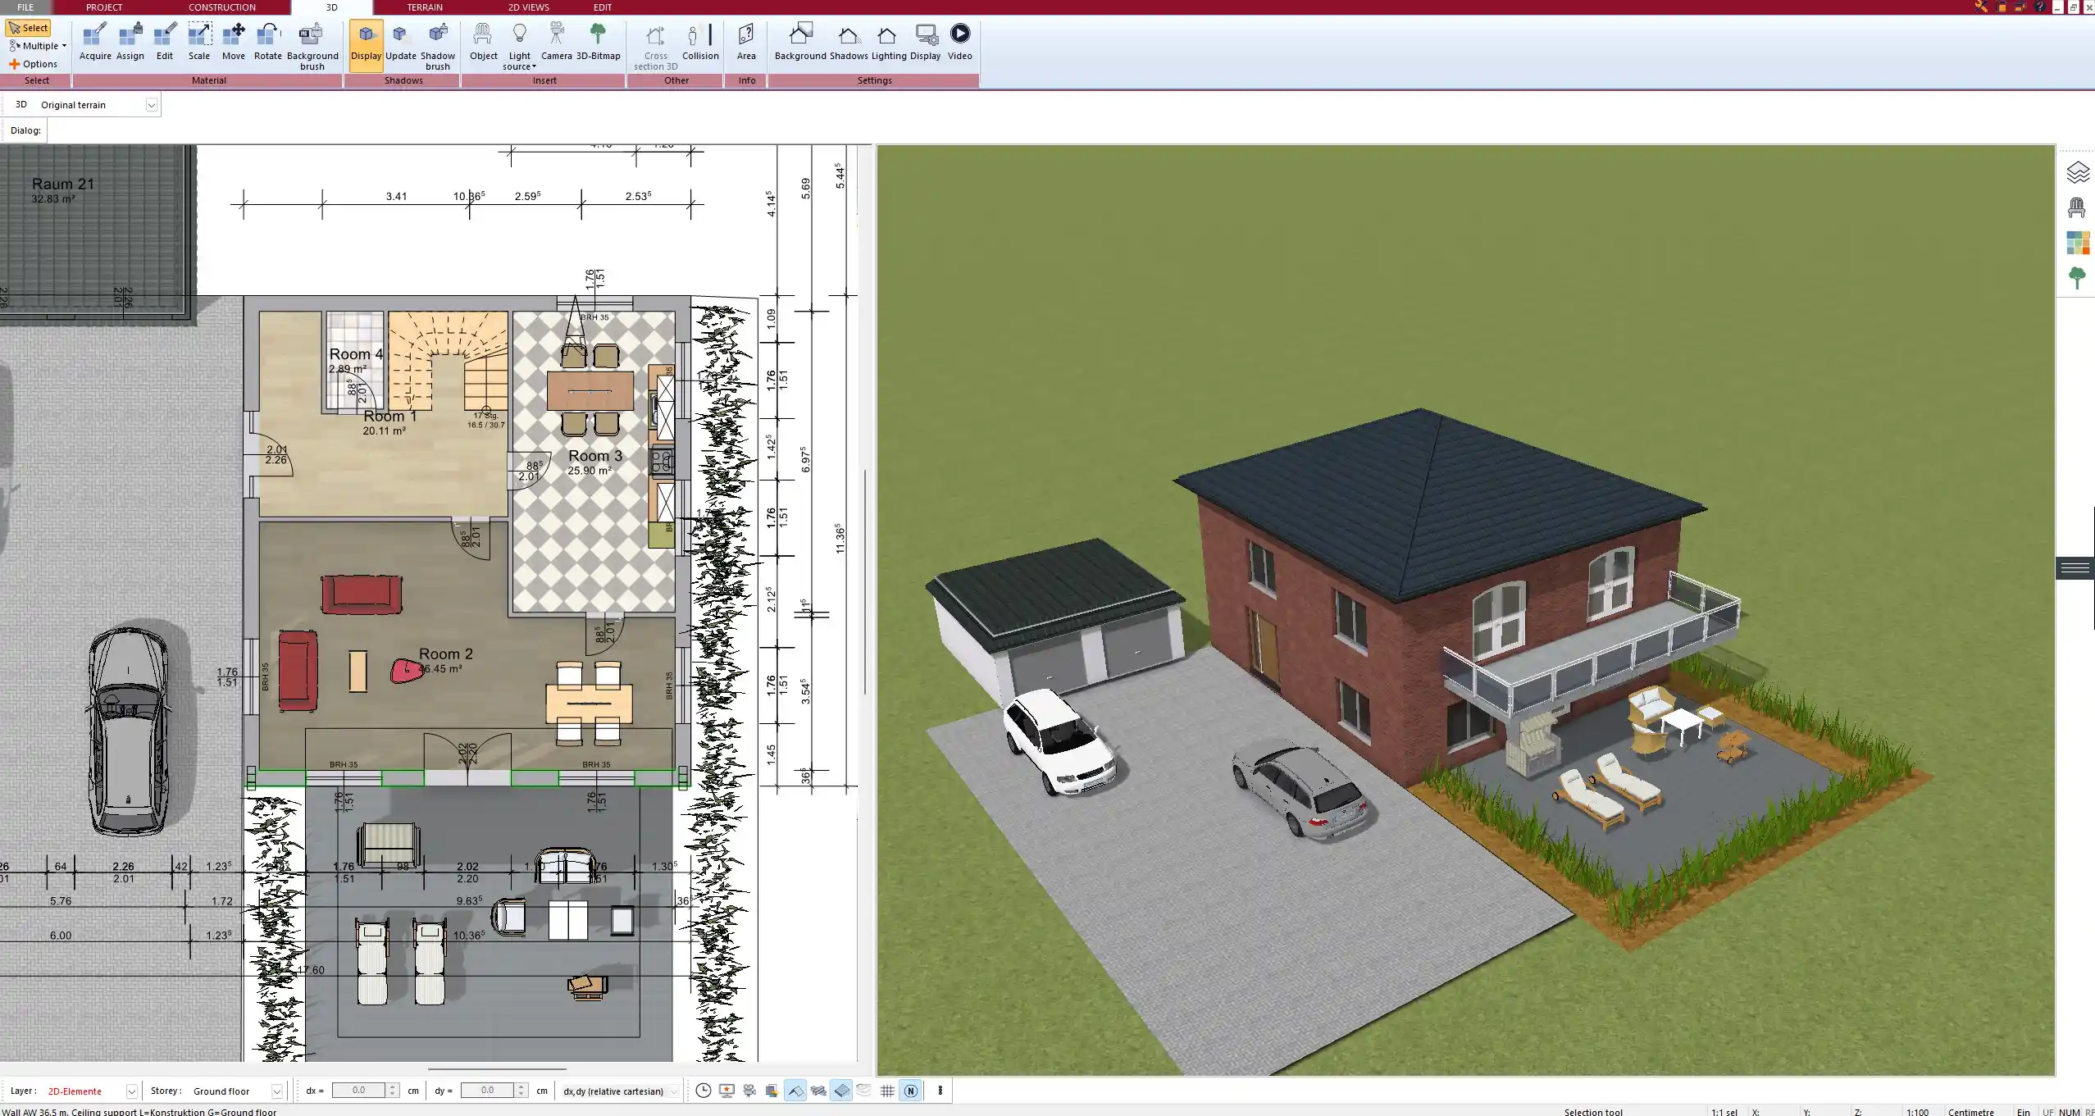2095x1116 pixels.
Task: Click the Update shadows icon
Action: (x=401, y=43)
